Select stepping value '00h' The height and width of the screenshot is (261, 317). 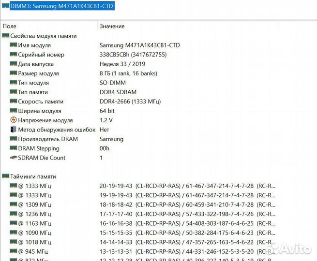105,148
